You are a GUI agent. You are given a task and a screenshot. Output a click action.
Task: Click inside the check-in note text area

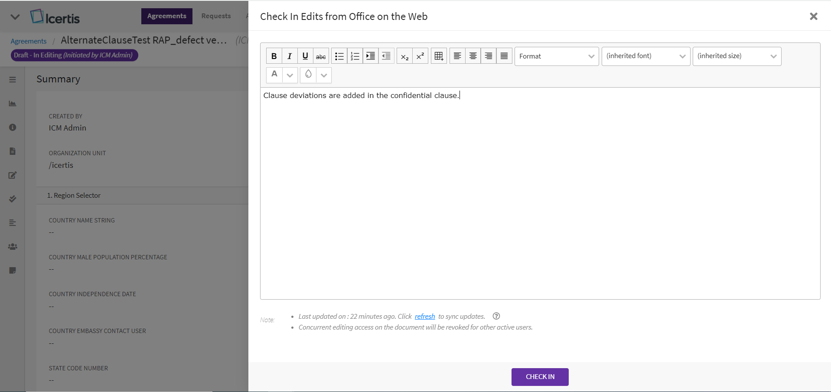(540, 195)
